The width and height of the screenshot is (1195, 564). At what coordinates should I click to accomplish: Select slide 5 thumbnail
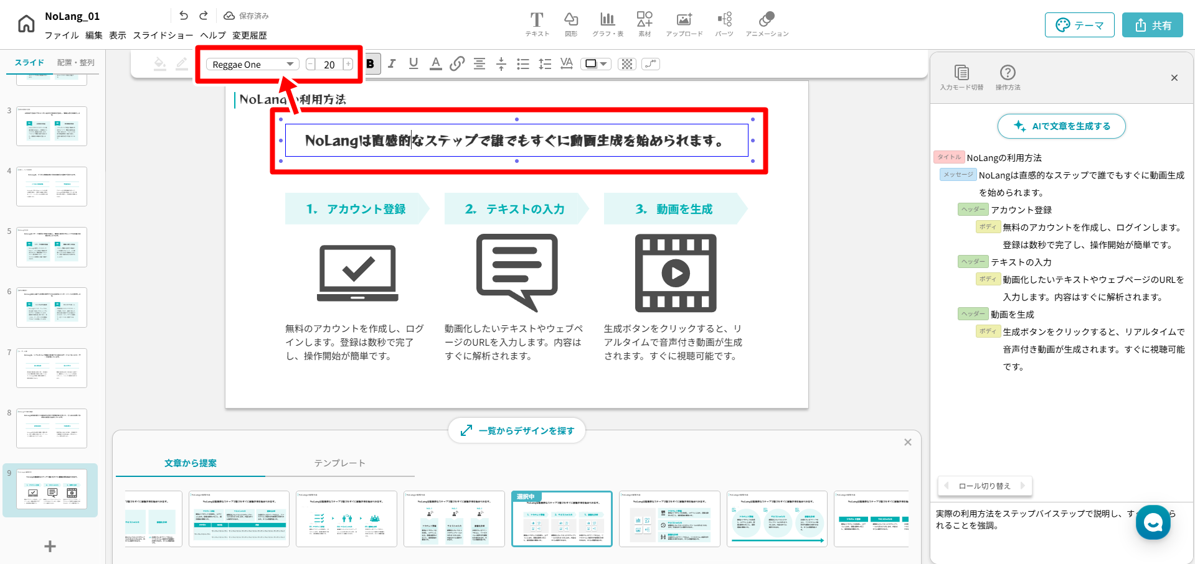52,247
